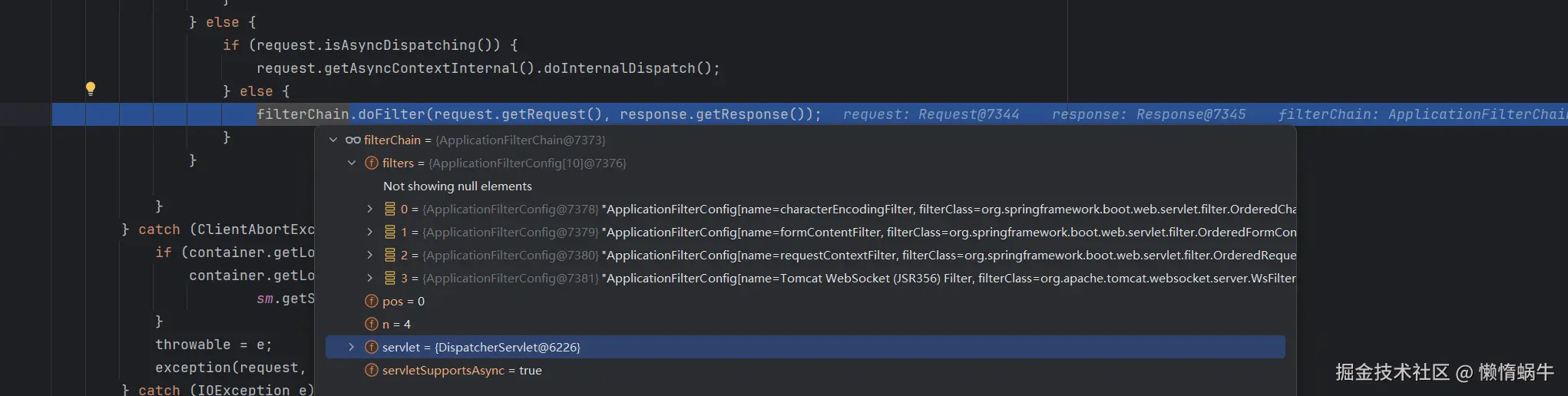Click the field icon next to filters
1568x396 pixels.
372,163
